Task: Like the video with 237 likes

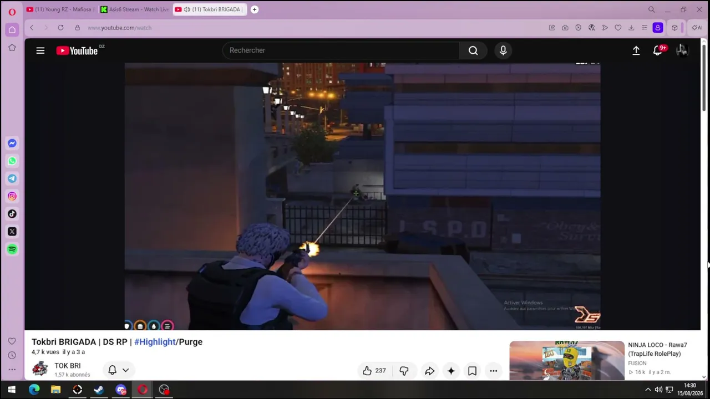Action: (x=374, y=371)
